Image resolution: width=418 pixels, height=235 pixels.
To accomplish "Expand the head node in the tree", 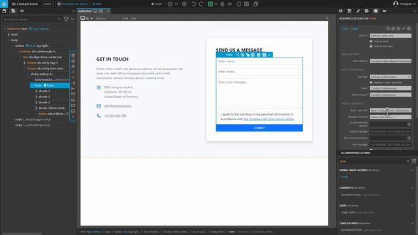I will click(8, 35).
